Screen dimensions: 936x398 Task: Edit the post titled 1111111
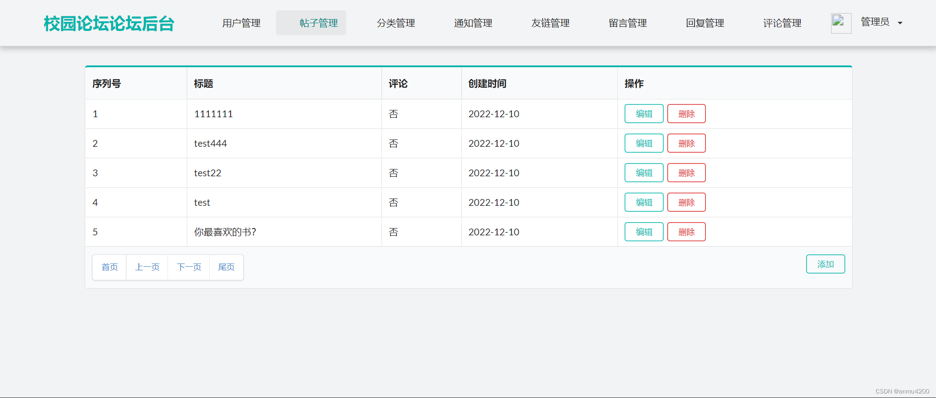point(644,114)
